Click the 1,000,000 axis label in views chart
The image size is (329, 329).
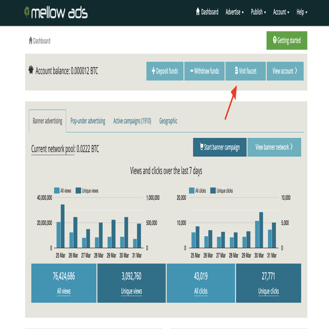pyautogui.click(x=153, y=198)
